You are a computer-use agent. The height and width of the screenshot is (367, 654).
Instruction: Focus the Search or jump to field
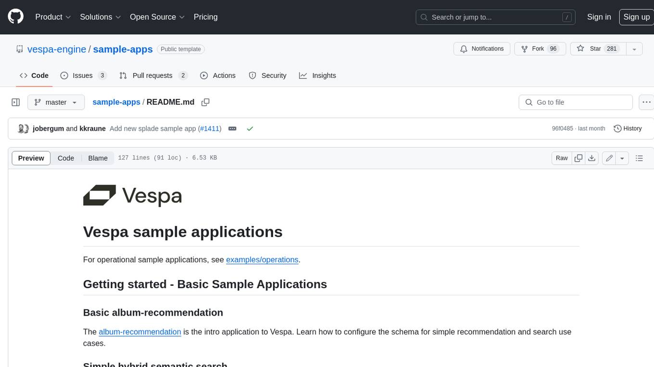tap(496, 17)
